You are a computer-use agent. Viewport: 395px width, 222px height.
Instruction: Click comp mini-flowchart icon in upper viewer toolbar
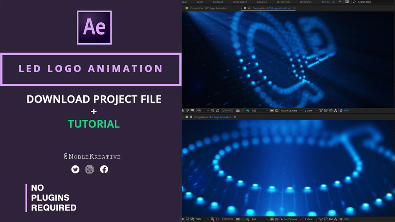(x=326, y=110)
